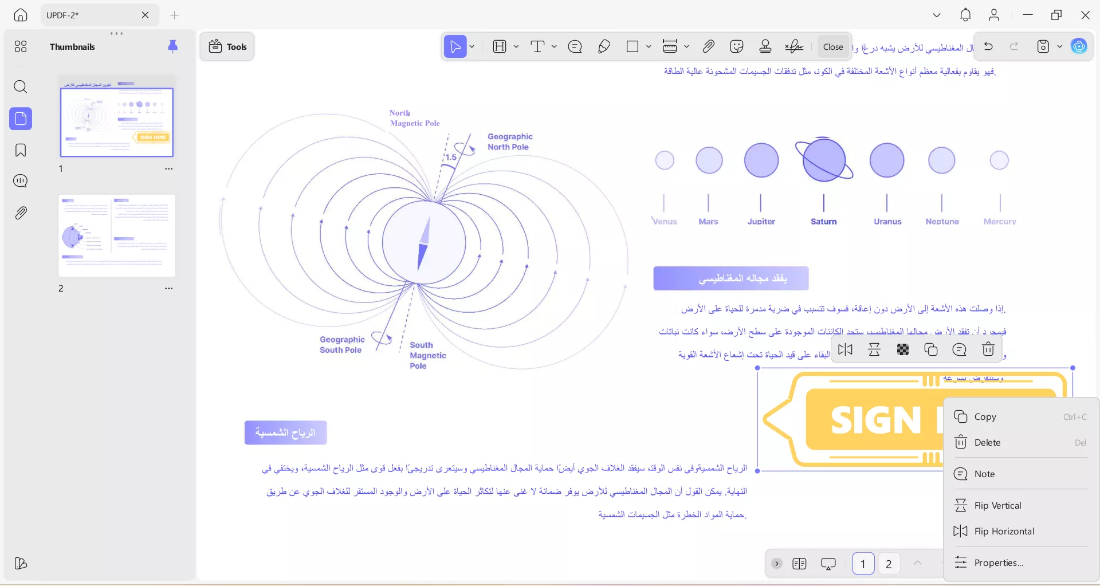
Task: Open more options for page 1 thumbnail
Action: coord(169,169)
